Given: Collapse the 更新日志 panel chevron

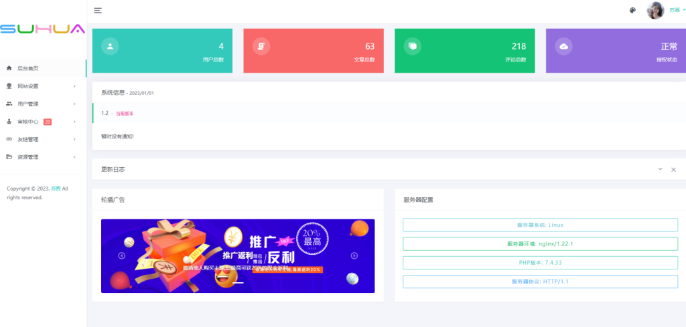Looking at the screenshot, I should [x=660, y=169].
